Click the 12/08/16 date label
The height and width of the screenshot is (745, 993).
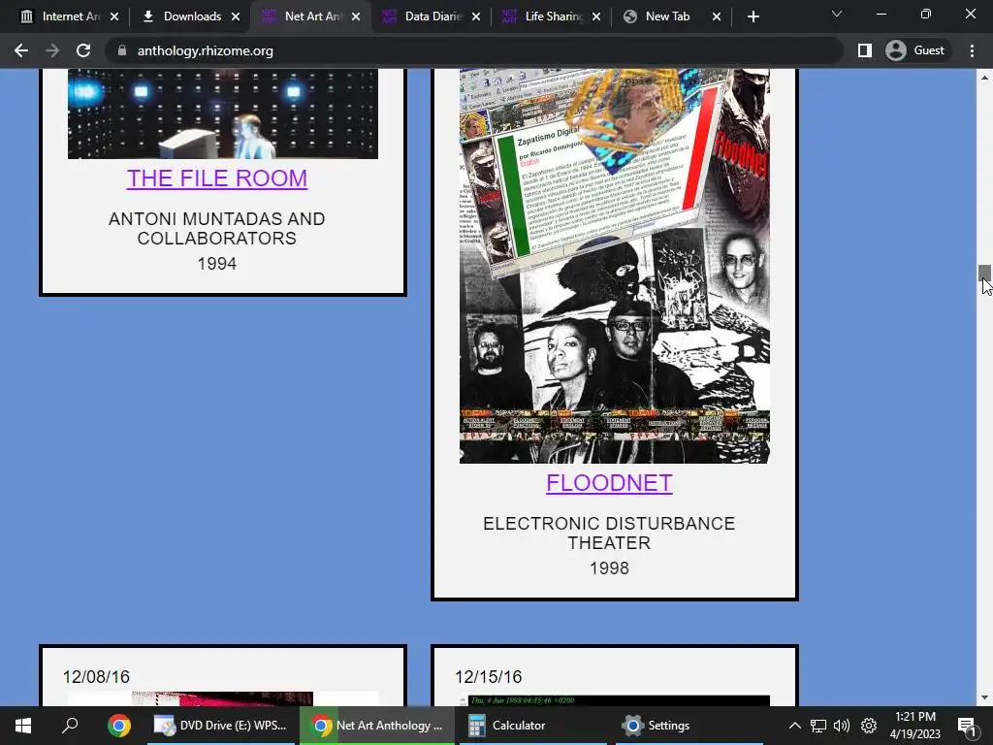(x=96, y=676)
